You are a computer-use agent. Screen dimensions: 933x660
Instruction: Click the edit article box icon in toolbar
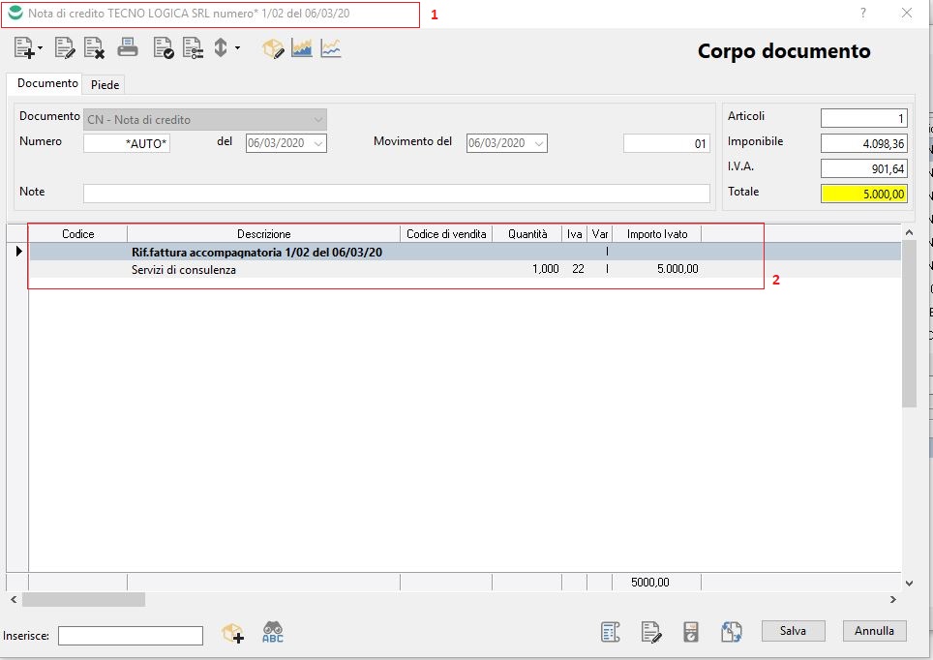[x=273, y=47]
